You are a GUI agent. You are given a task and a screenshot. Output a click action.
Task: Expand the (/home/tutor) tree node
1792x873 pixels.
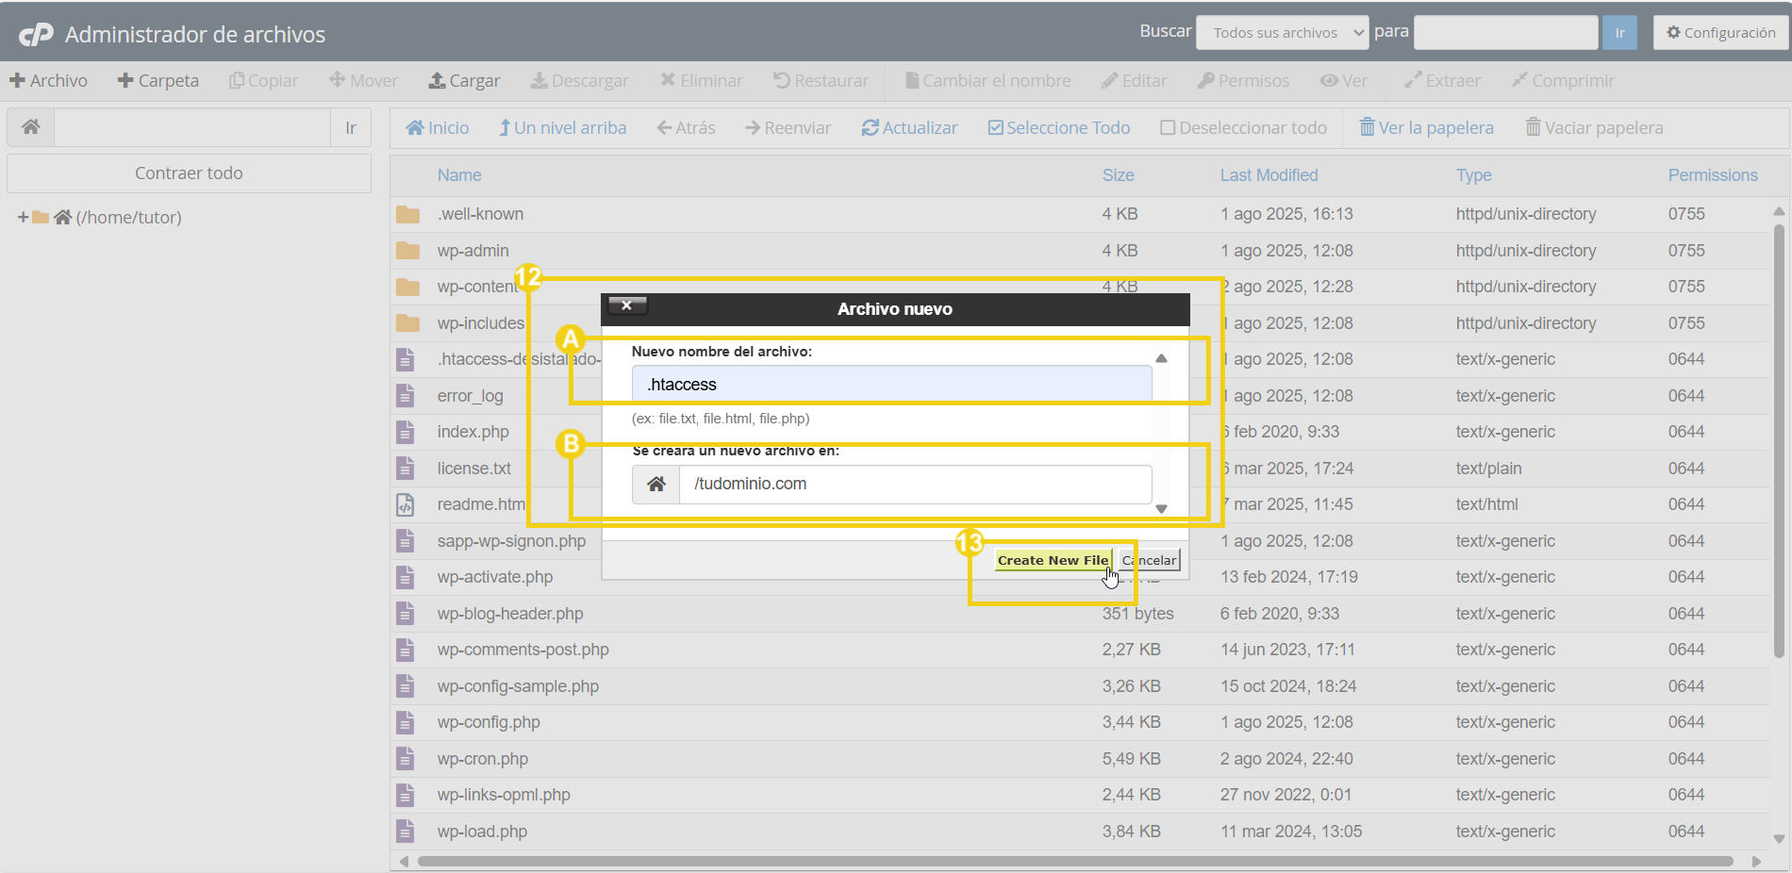pyautogui.click(x=23, y=218)
